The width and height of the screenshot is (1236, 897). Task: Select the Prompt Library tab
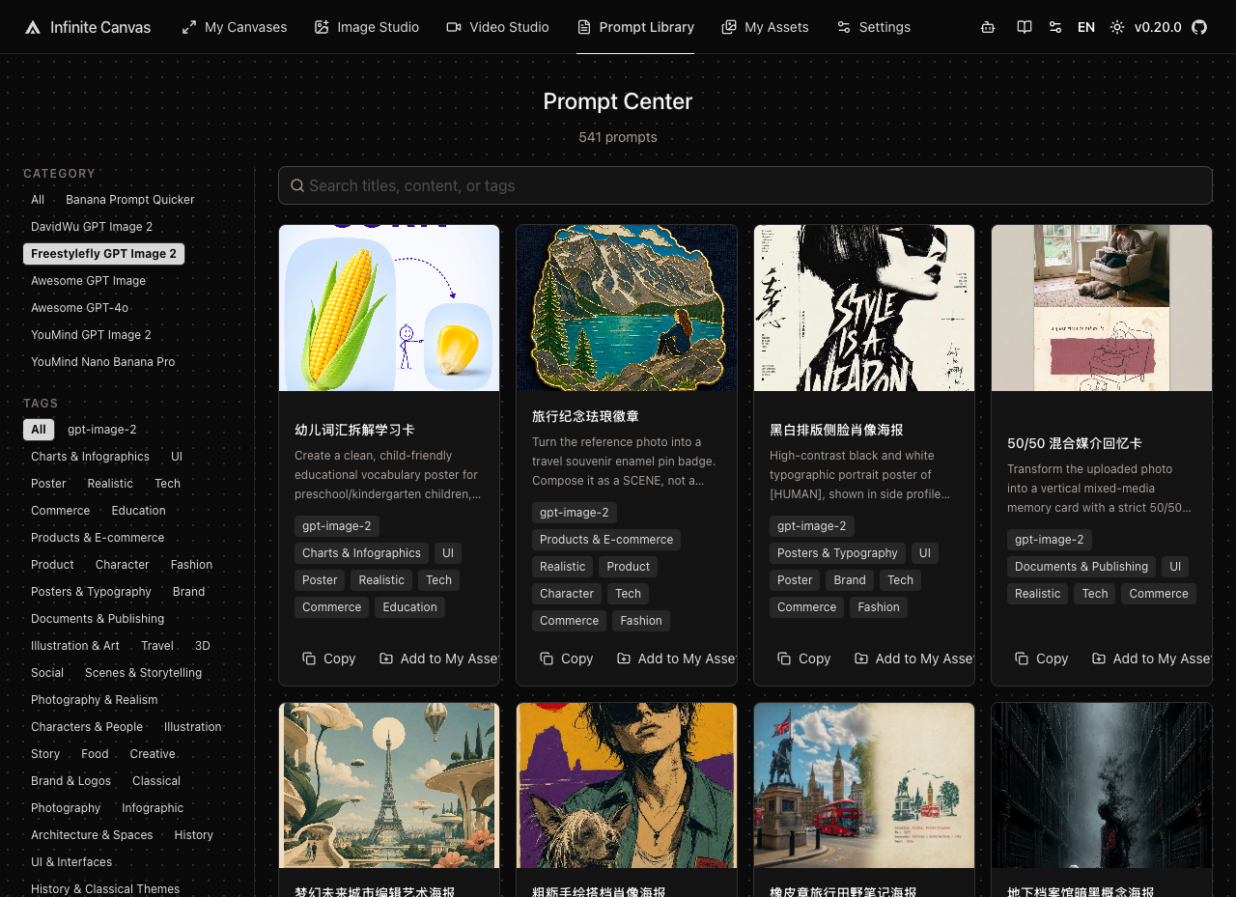point(635,27)
